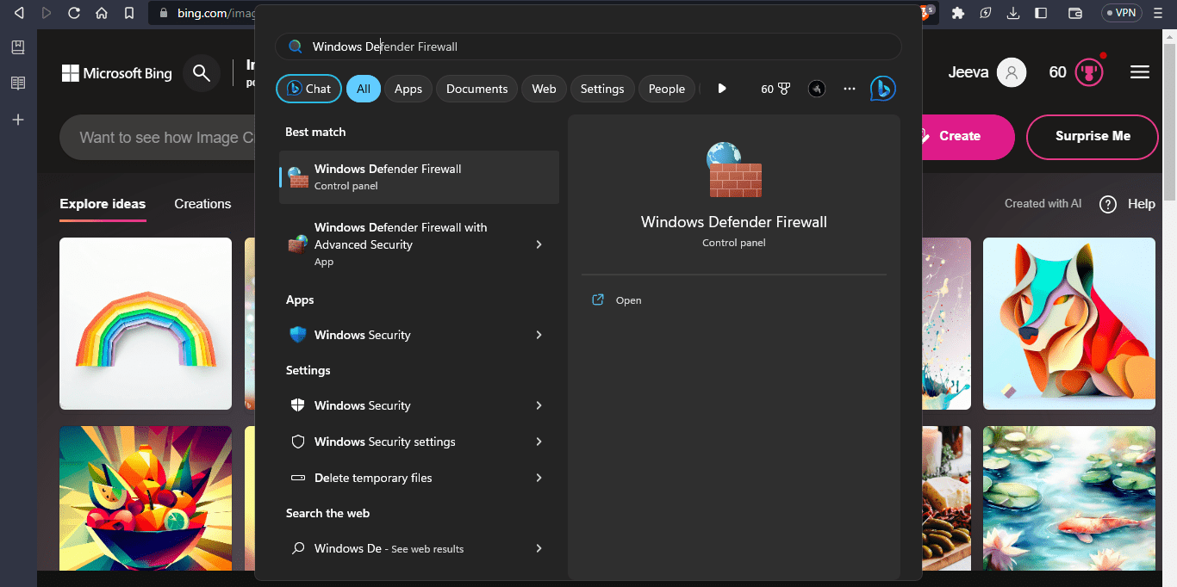
Task: Expand Windows Defender Firewall with Advanced Security
Action: (539, 244)
